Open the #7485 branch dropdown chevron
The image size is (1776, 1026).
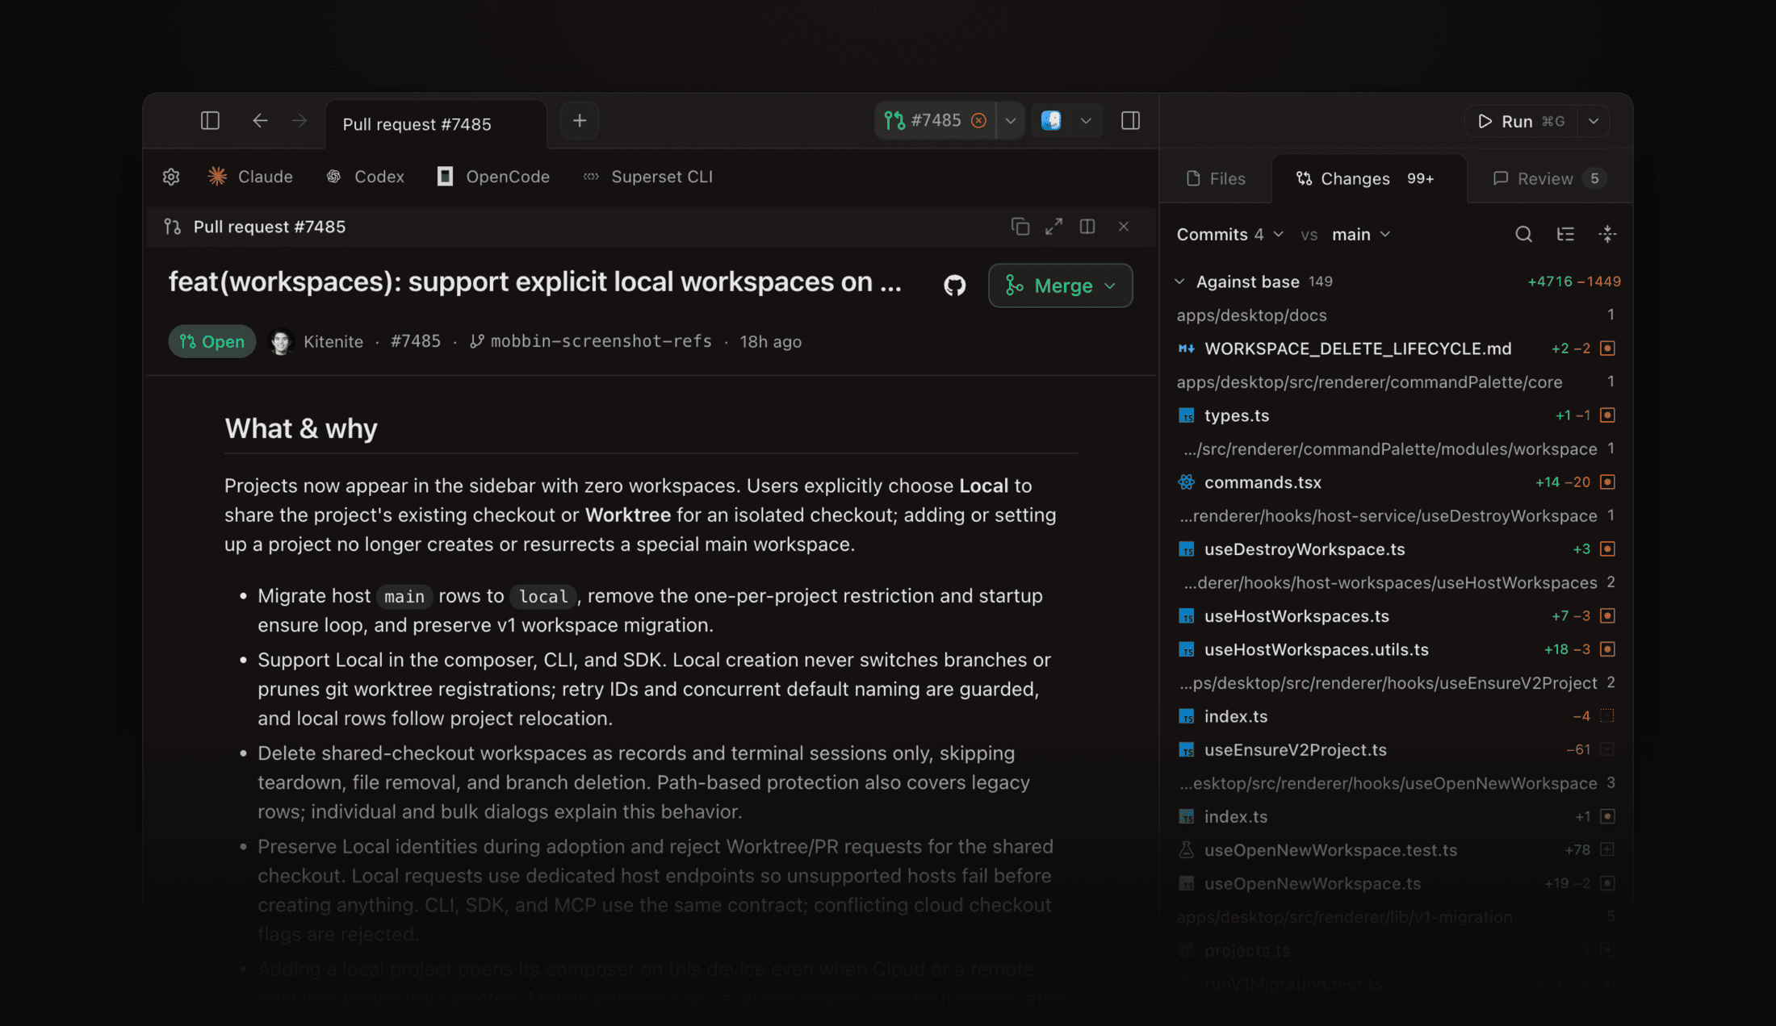[1011, 121]
